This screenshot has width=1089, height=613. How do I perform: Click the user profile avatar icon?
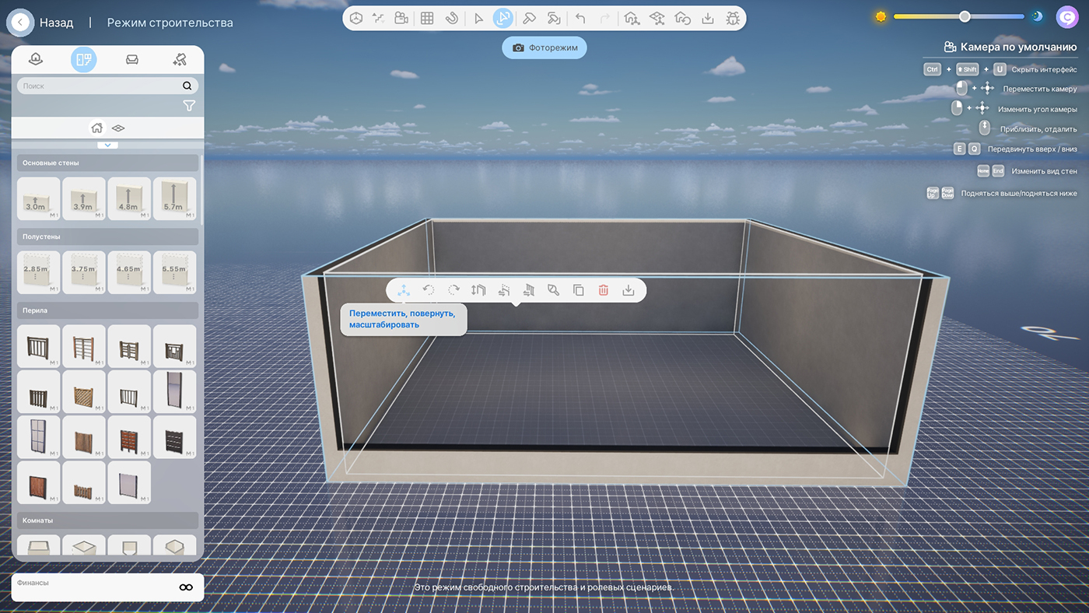1067,16
